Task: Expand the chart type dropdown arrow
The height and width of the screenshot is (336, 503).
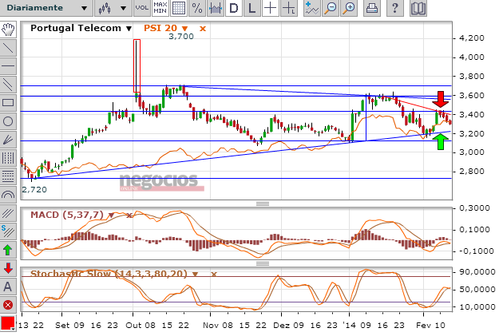Action: coord(123,8)
